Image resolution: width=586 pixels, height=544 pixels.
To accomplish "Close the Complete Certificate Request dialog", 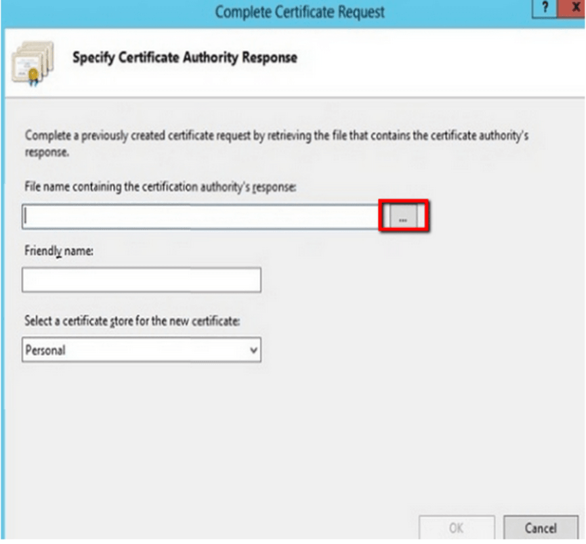I will coord(573,8).
